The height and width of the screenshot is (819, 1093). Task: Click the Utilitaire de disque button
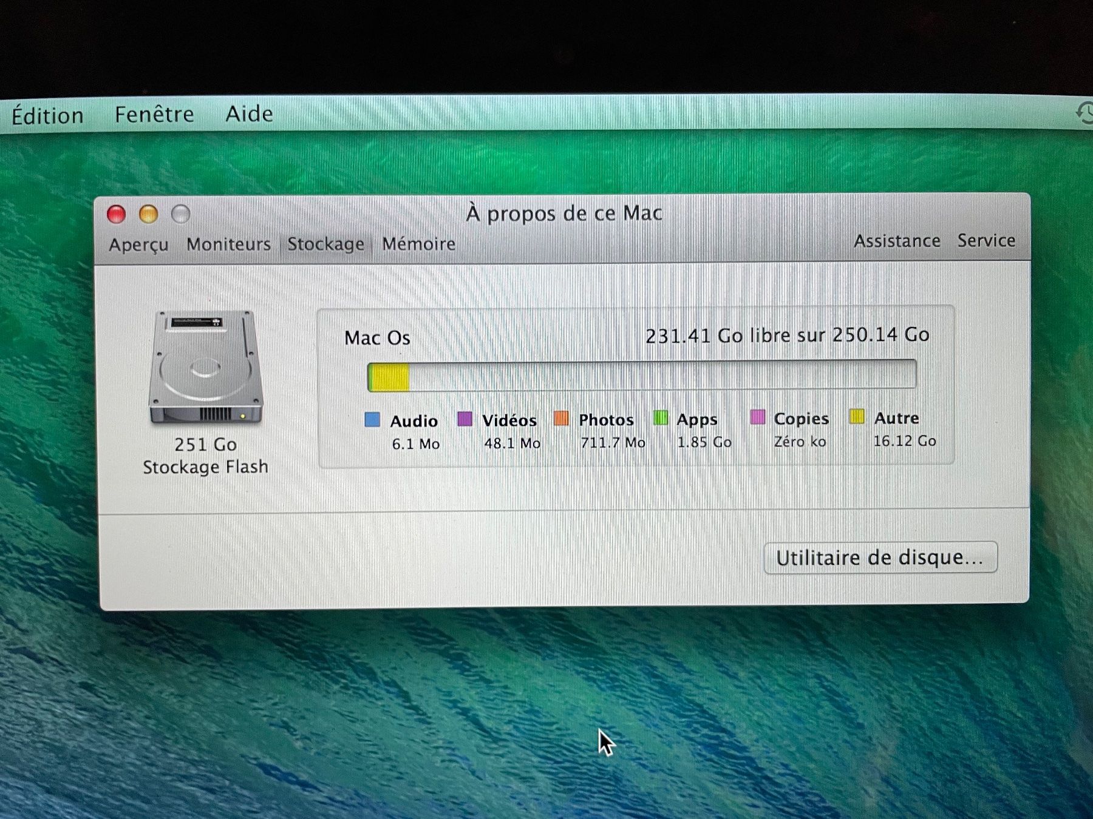click(x=880, y=557)
